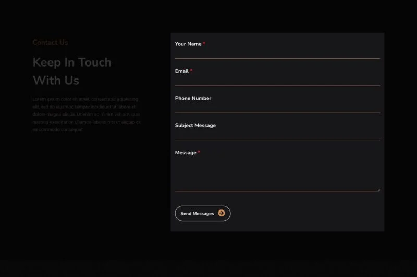The image size is (417, 277).
Task: Click the 'Contact Us' heading text
Action: [50, 43]
